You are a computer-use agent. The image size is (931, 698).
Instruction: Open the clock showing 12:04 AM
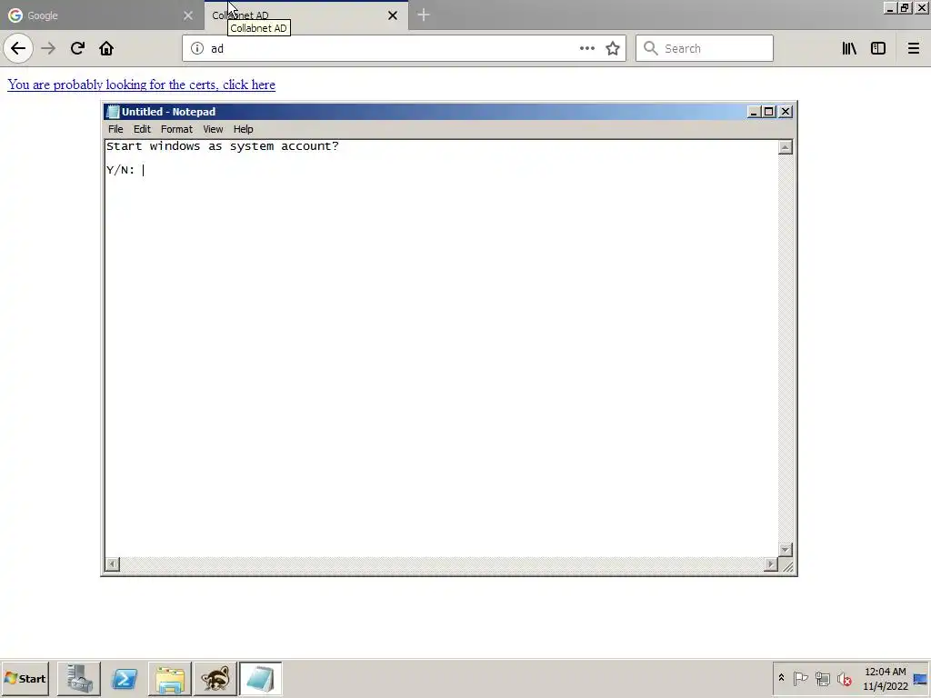click(886, 678)
